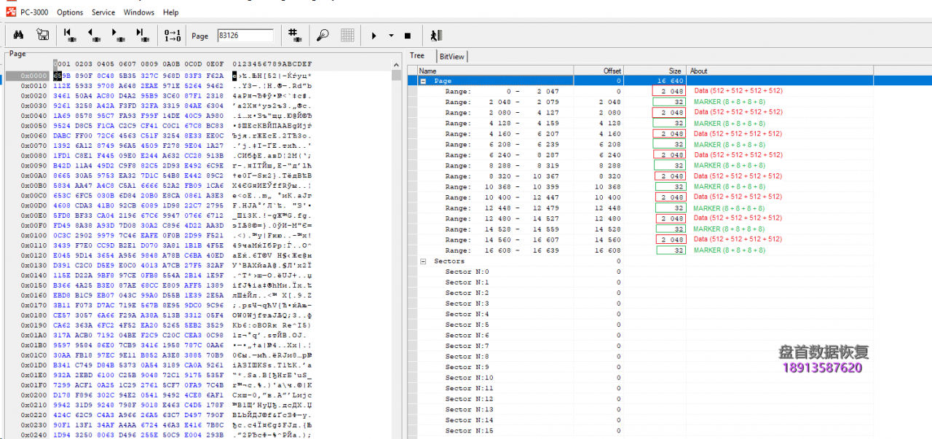Image resolution: width=932 pixels, height=439 pixels.
Task: Collapse the Sectors tree node
Action: (423, 261)
